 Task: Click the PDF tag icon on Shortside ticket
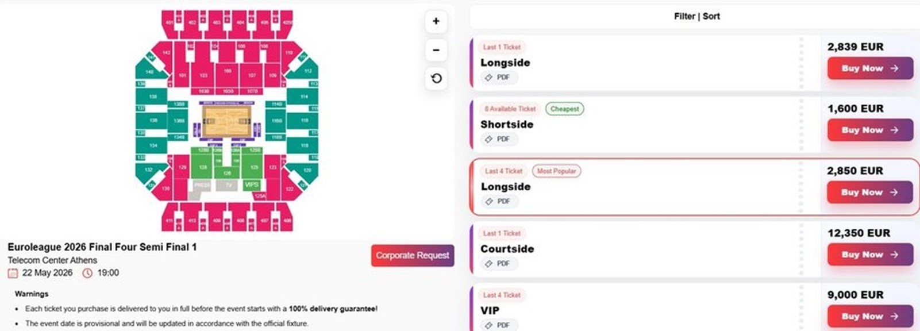click(489, 139)
